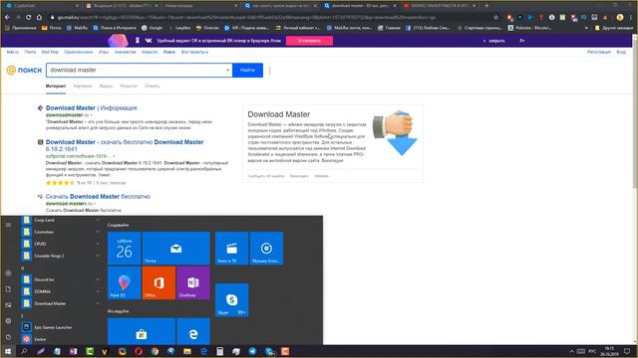The width and height of the screenshot is (638, 358).
Task: Expand the bookmarks bar overflow chevron
Action: (x=586, y=28)
